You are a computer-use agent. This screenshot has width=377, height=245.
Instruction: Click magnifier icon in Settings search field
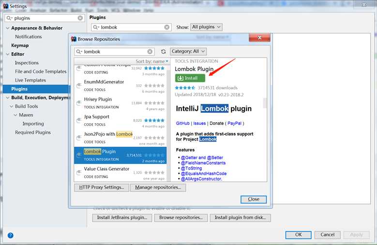(x=9, y=18)
